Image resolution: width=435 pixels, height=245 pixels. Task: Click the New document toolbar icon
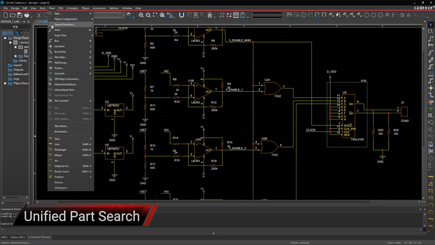point(5,15)
